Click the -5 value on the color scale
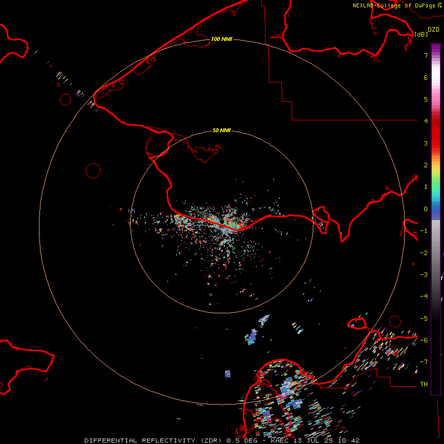 pyautogui.click(x=424, y=319)
